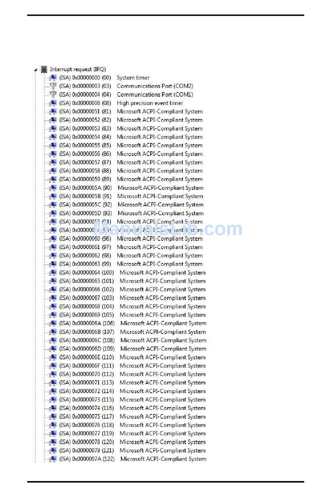This screenshot has height=495, width=331.
Task: Select the System timer device icon
Action: point(53,78)
